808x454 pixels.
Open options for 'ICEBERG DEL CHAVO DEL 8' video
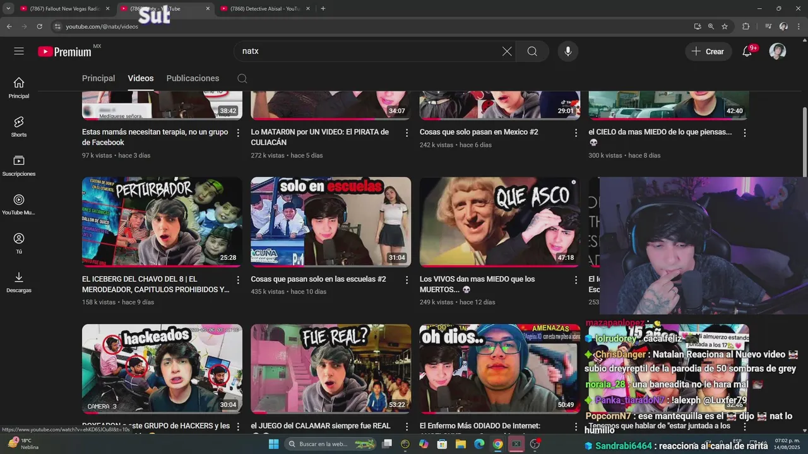pyautogui.click(x=238, y=280)
